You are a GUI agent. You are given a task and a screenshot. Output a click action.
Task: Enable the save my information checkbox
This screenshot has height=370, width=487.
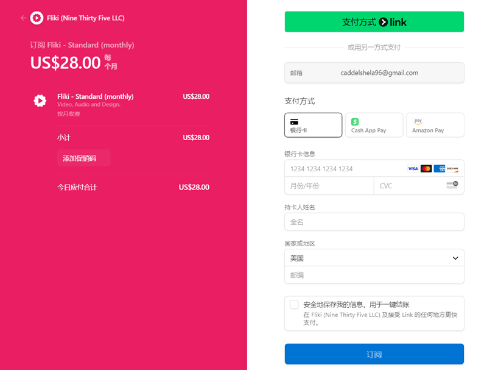coord(295,305)
